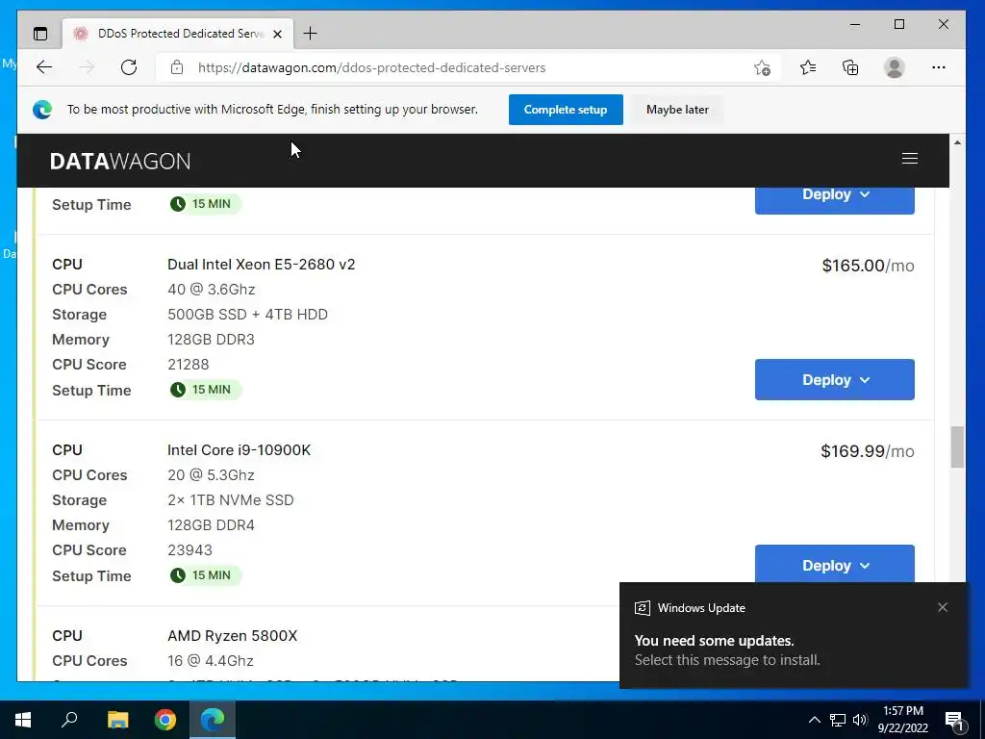This screenshot has width=985, height=739.
Task: Dismiss setup with Maybe later
Action: pos(677,110)
